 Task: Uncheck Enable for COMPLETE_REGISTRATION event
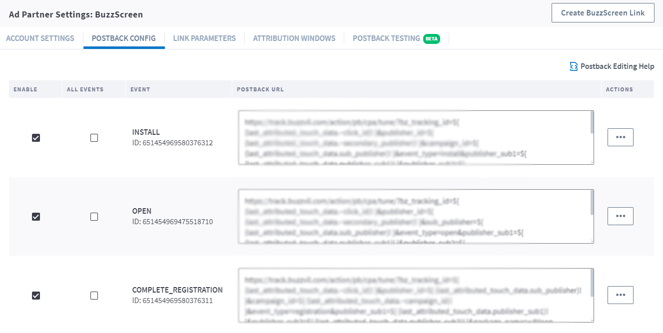pyautogui.click(x=36, y=296)
